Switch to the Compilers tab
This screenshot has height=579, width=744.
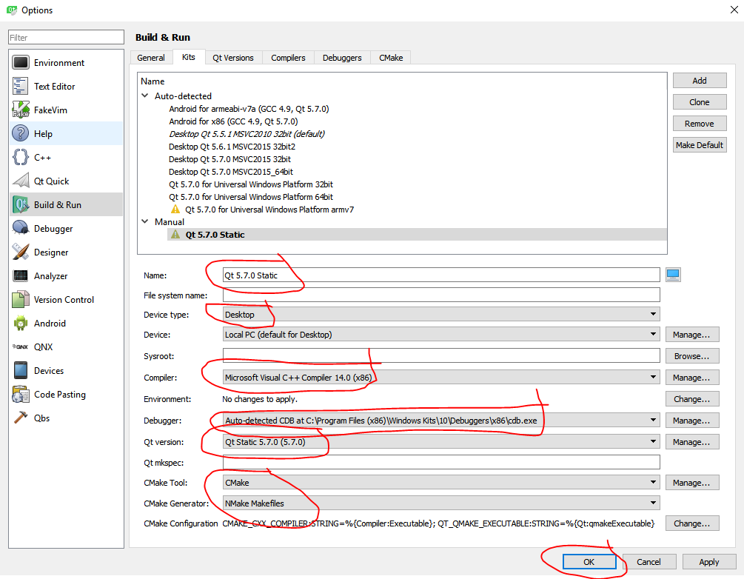tap(288, 58)
